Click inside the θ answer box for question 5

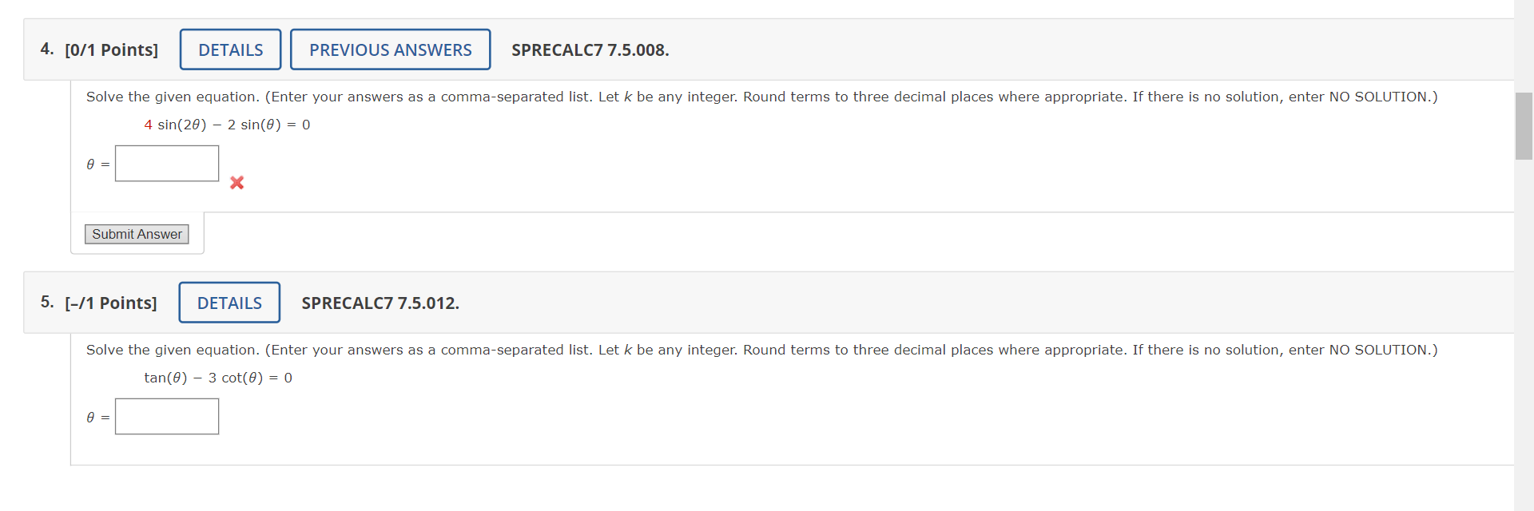click(167, 416)
